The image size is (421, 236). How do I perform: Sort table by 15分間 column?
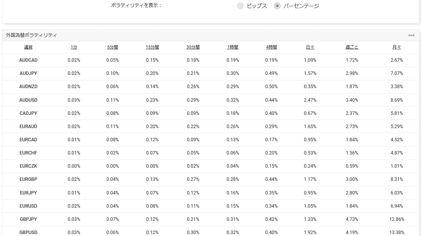click(152, 47)
